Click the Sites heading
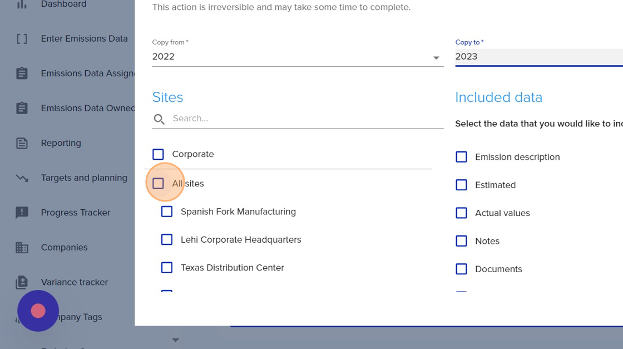Viewport: 623px width, 349px height. (167, 97)
